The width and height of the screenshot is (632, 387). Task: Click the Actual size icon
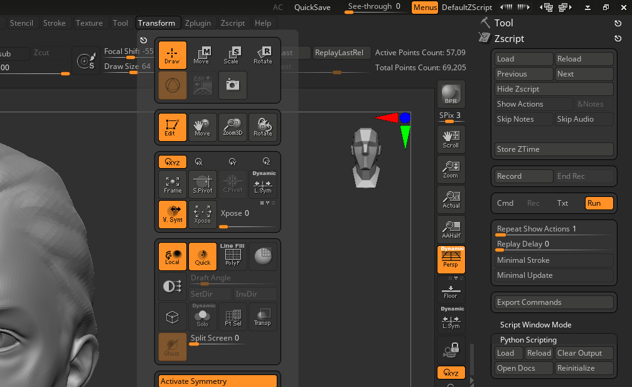[451, 199]
